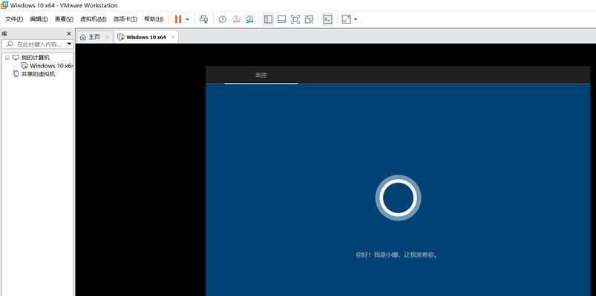The image size is (596, 296).
Task: Close the Windows 10 x64 tab
Action: pyautogui.click(x=173, y=37)
